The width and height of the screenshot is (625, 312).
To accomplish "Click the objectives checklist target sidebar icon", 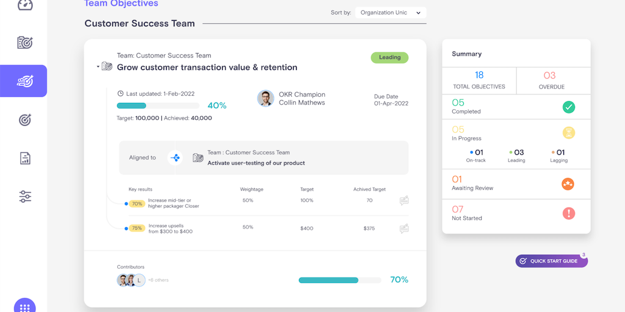I will point(24,43).
